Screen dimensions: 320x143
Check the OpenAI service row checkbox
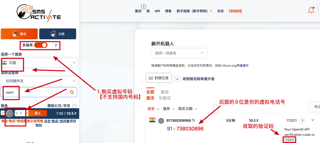point(3,113)
